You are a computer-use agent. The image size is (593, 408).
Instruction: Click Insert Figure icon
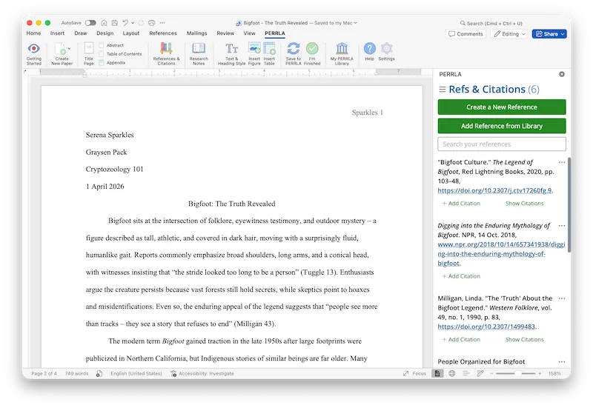point(254,48)
